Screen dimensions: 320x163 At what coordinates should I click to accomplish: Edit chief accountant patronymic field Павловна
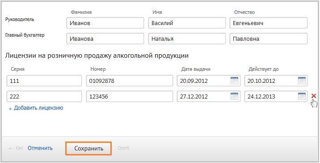click(269, 39)
